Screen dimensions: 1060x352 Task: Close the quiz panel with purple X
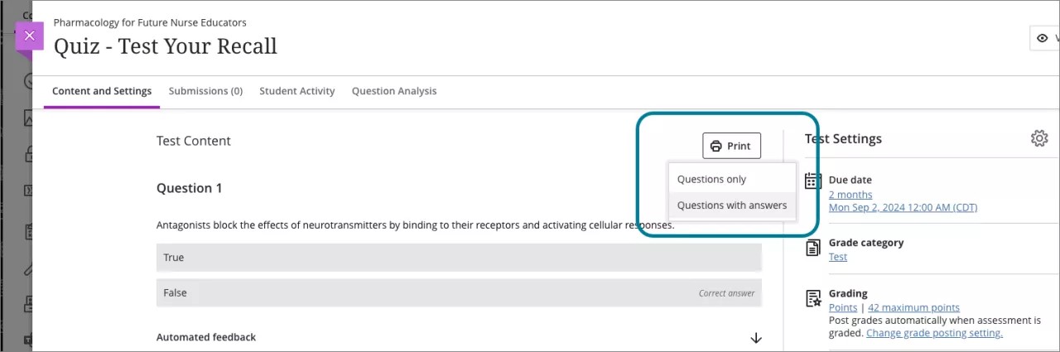click(29, 36)
